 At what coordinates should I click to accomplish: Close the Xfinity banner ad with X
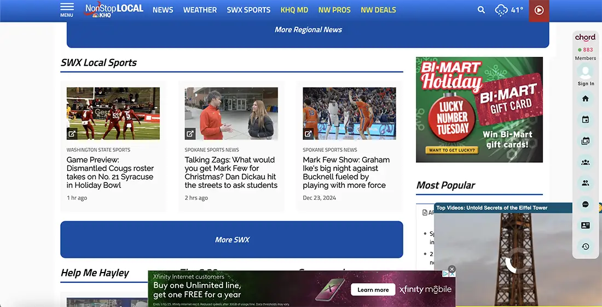click(x=452, y=269)
